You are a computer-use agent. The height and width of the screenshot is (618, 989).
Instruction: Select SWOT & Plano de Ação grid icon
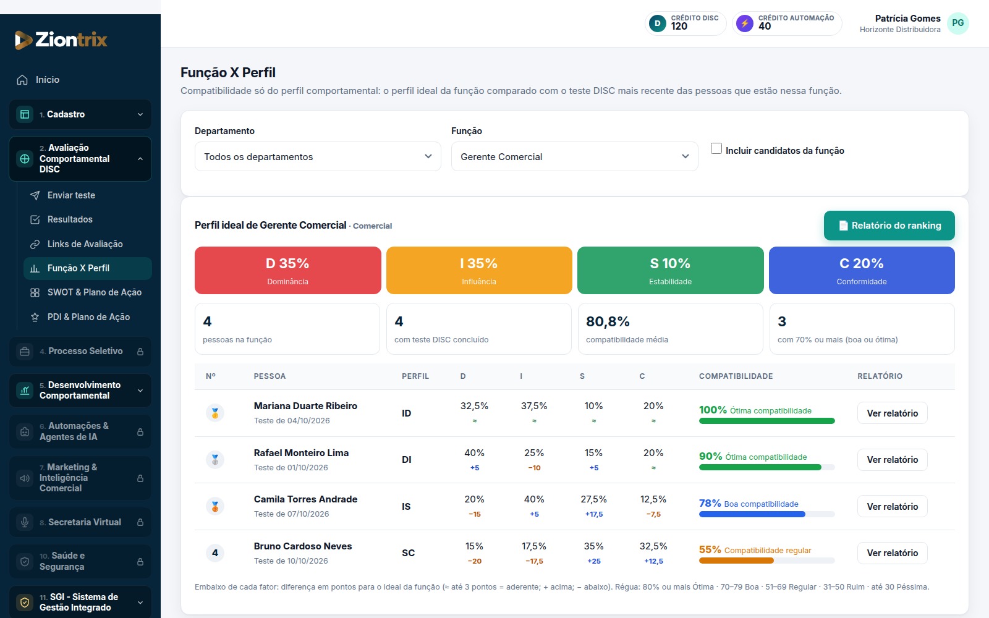tap(35, 292)
